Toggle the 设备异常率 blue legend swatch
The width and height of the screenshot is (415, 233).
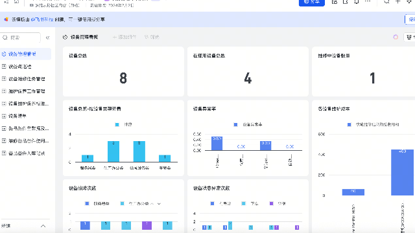[235, 125]
